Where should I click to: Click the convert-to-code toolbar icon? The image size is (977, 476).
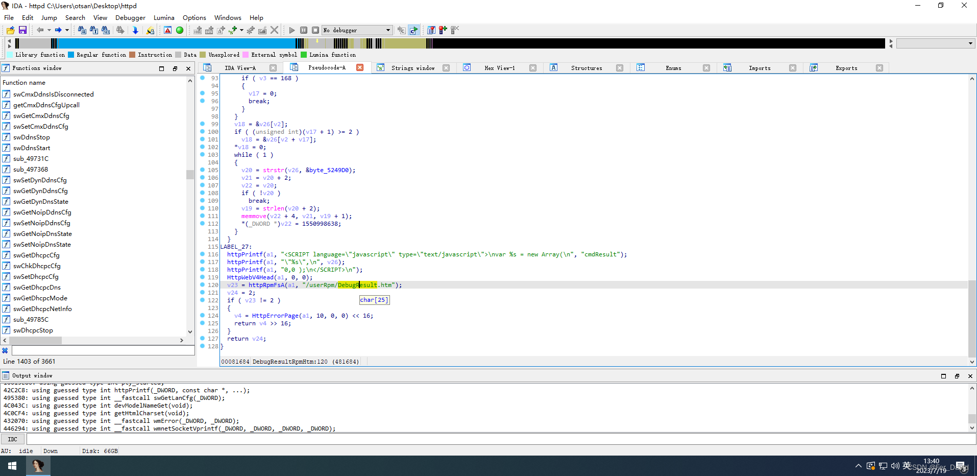(198, 30)
